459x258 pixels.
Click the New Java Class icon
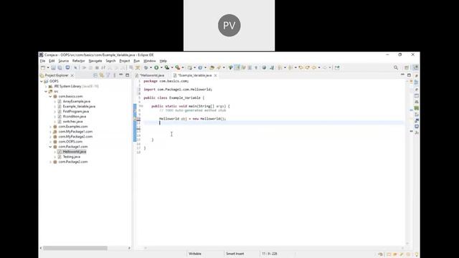coord(200,67)
